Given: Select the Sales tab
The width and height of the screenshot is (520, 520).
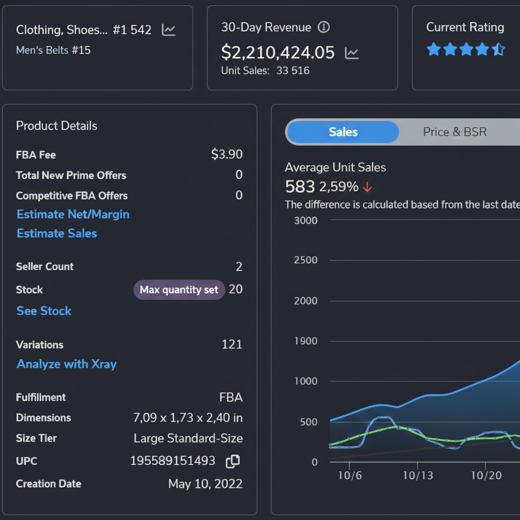Looking at the screenshot, I should pyautogui.click(x=343, y=132).
